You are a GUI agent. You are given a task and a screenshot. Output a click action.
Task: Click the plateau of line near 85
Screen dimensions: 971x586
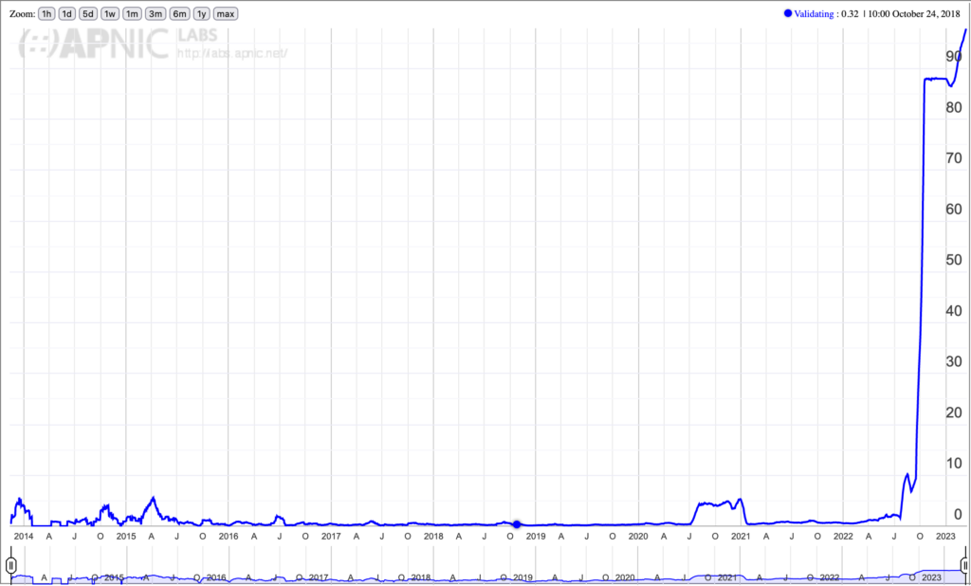935,79
